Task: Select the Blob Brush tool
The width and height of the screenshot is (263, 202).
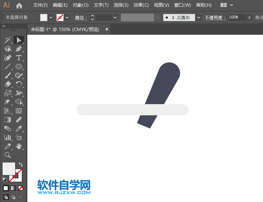Action: 19,75
